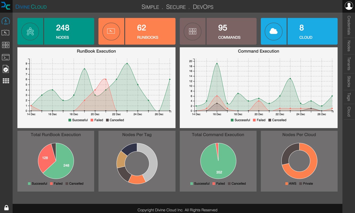
Task: Click the 248 Nodes summary tile
Action: tap(56, 31)
